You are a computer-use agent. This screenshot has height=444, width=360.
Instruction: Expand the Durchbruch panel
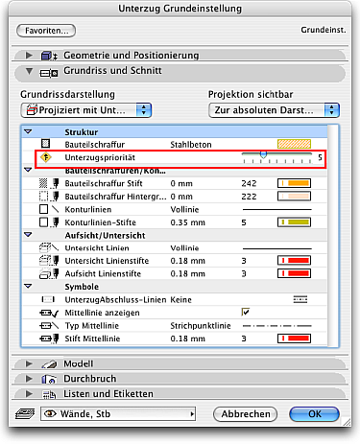pos(29,379)
